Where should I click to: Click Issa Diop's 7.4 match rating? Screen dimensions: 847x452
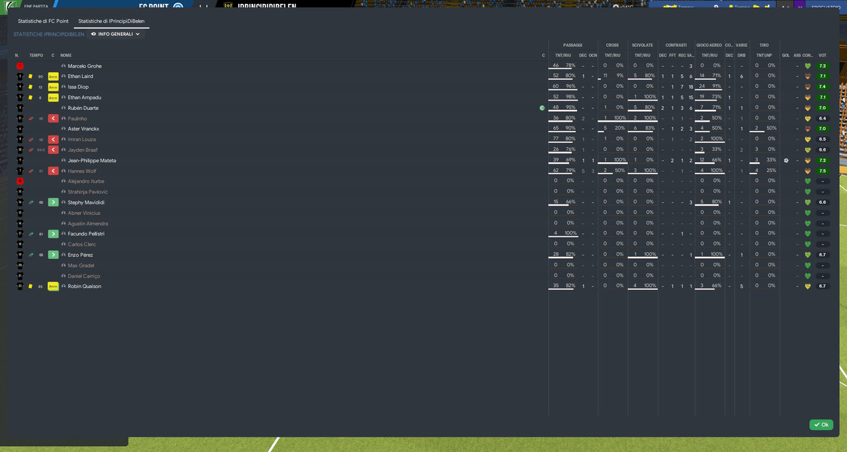(823, 87)
